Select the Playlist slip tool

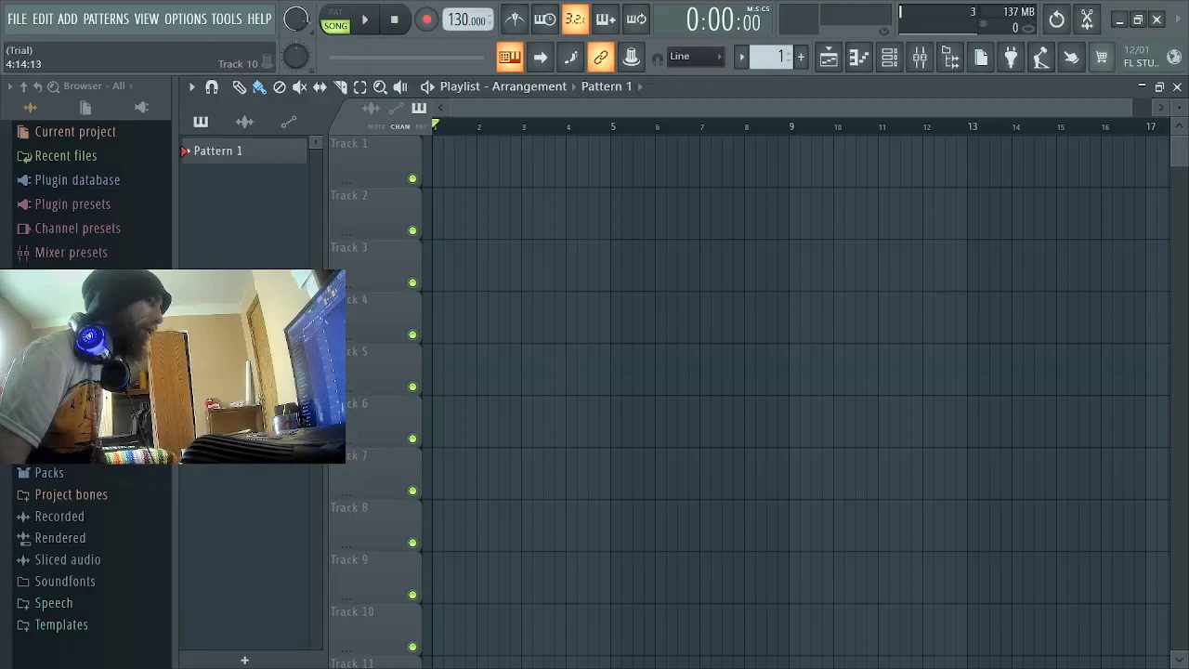[x=320, y=86]
